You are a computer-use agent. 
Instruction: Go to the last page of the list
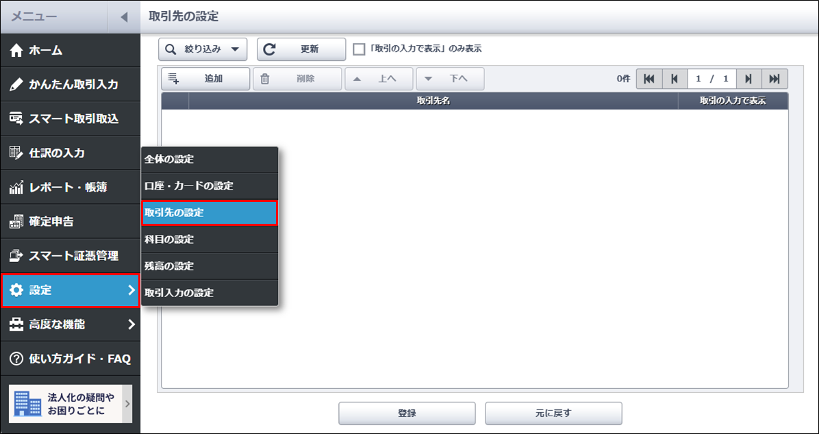click(x=774, y=79)
